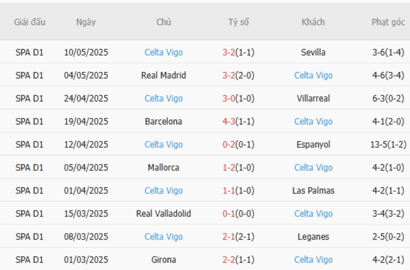This screenshot has height=270, width=410.
Task: Click the Leganes team name
Action: [313, 237]
